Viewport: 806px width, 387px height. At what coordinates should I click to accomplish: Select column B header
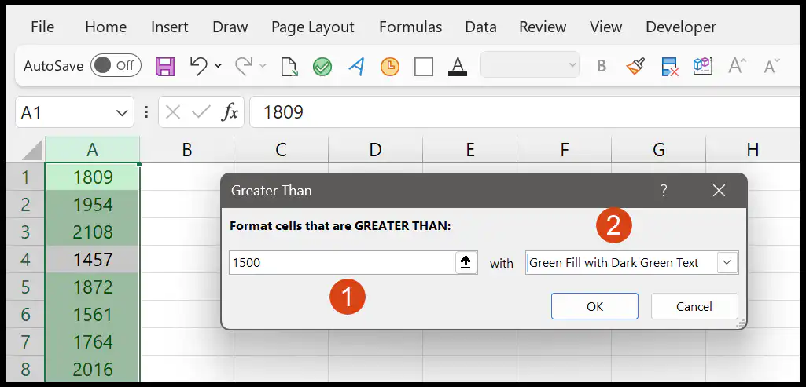186,149
